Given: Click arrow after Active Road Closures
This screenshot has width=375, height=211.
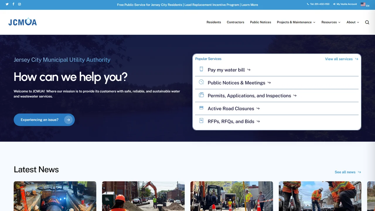Looking at the screenshot, I should [x=258, y=108].
